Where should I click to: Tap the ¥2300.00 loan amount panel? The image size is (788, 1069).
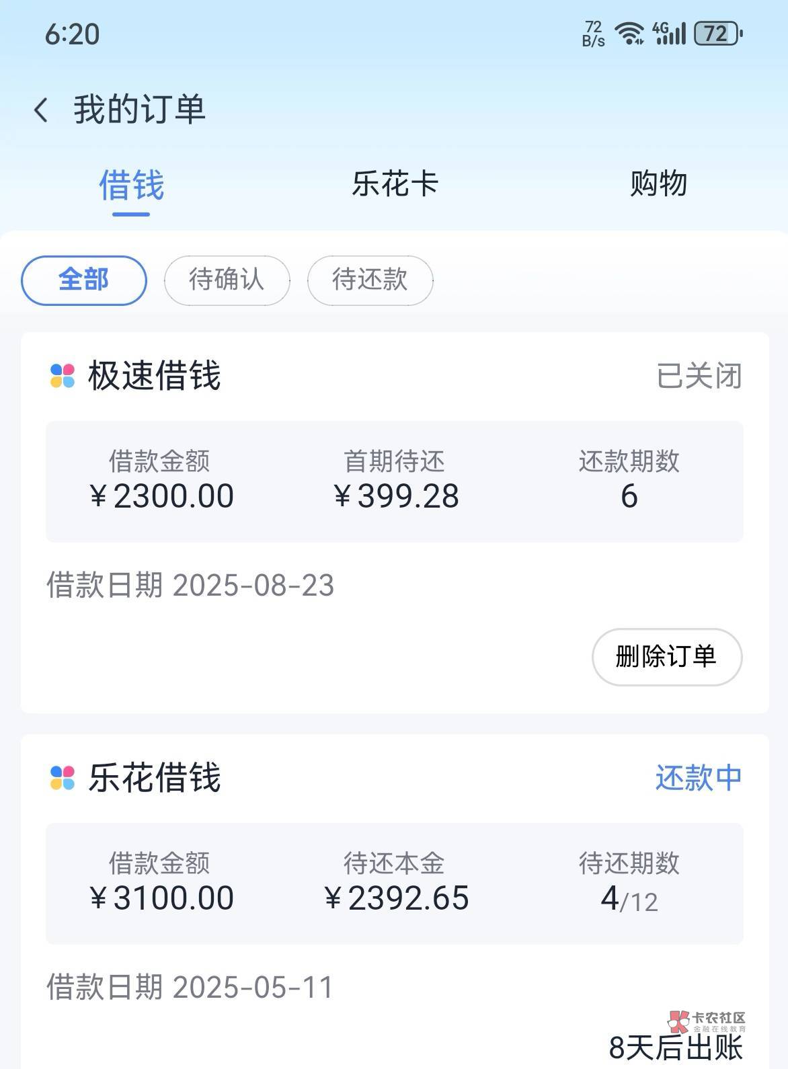click(161, 481)
